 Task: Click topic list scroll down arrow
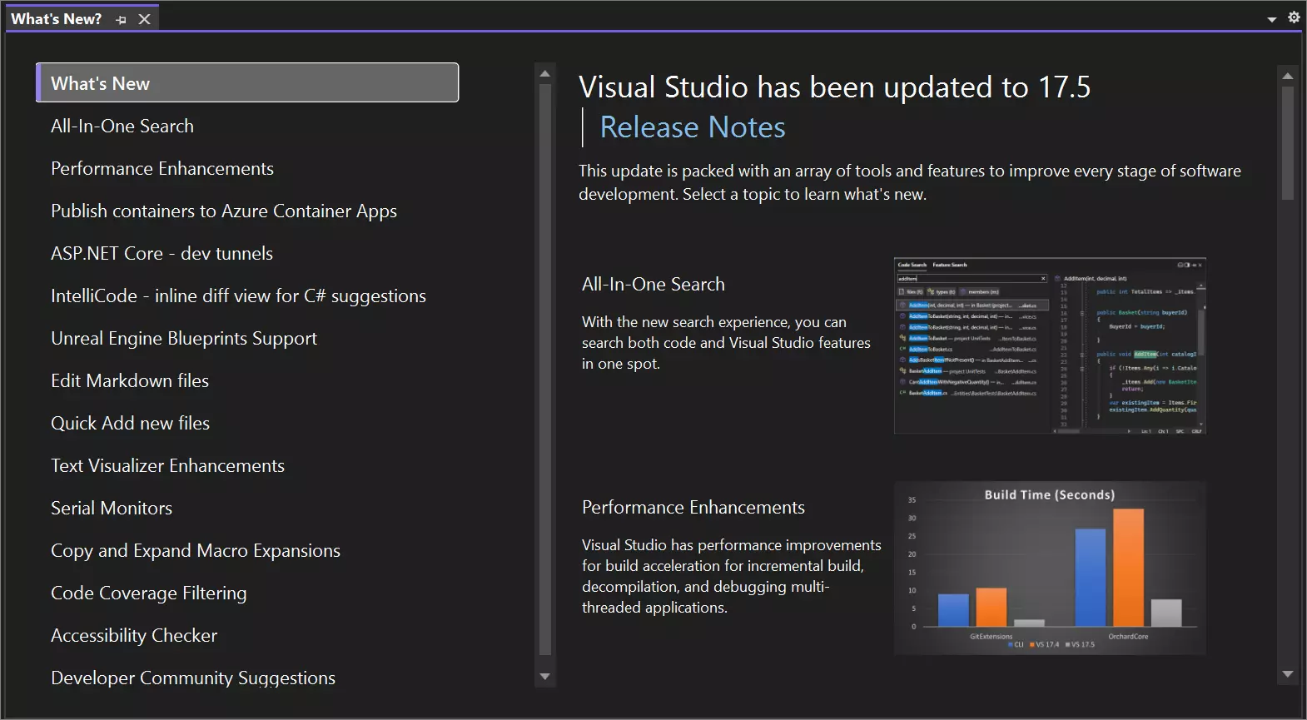545,677
